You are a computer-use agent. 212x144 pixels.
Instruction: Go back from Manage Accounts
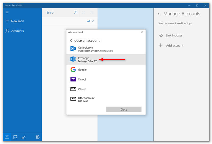pyautogui.click(x=159, y=14)
